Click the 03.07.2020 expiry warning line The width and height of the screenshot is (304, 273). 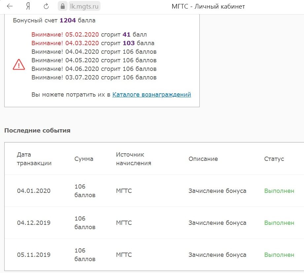(94, 77)
